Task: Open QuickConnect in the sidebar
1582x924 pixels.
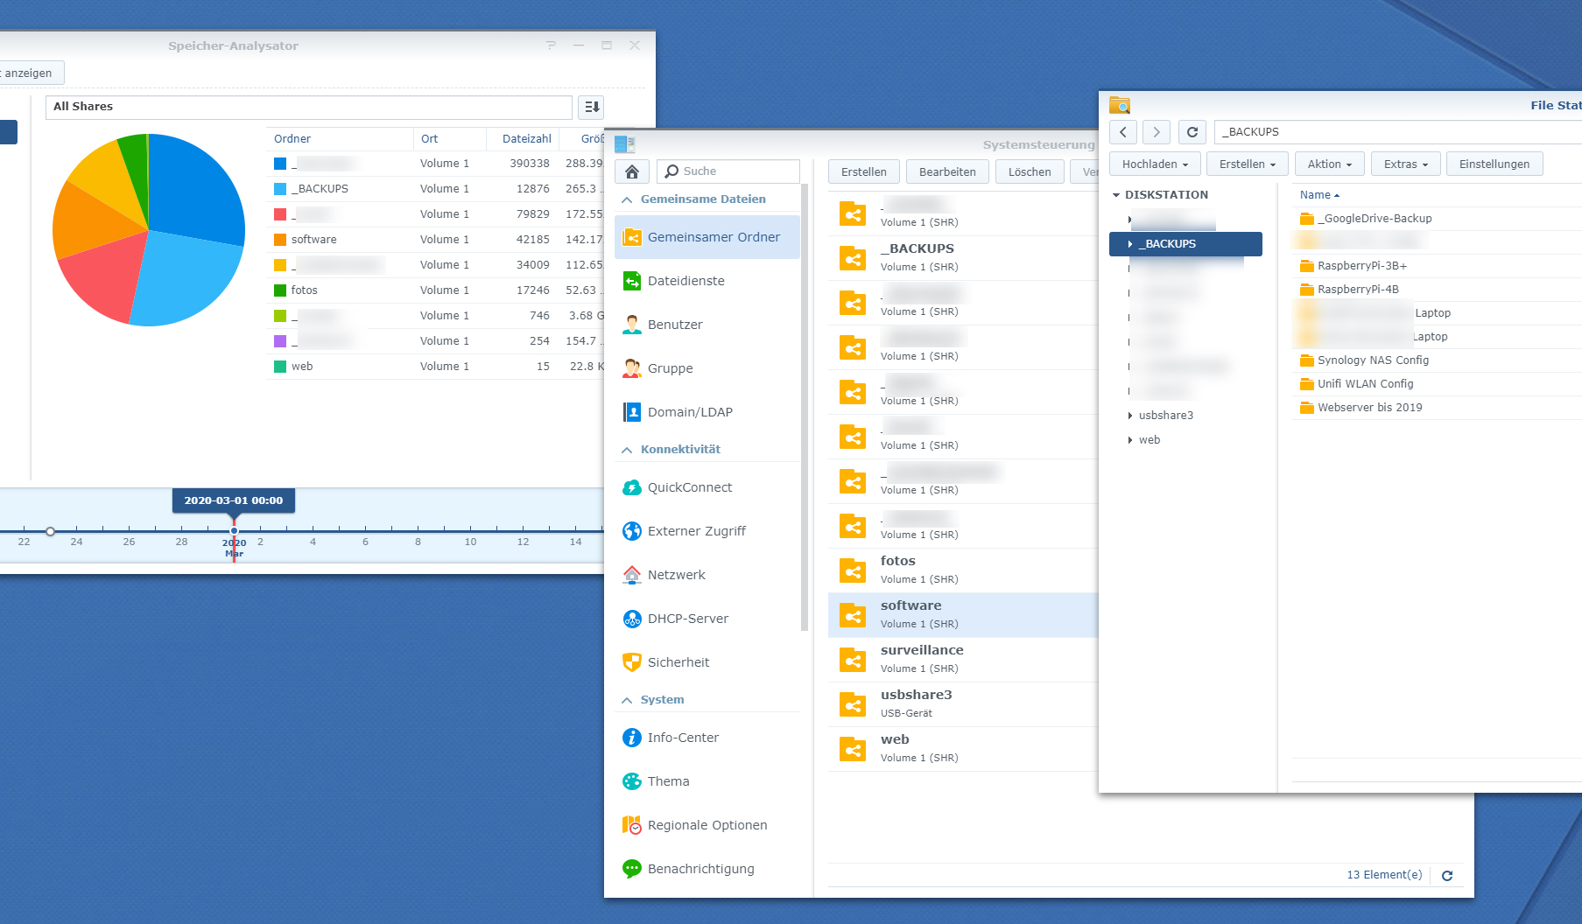Action: (707, 487)
